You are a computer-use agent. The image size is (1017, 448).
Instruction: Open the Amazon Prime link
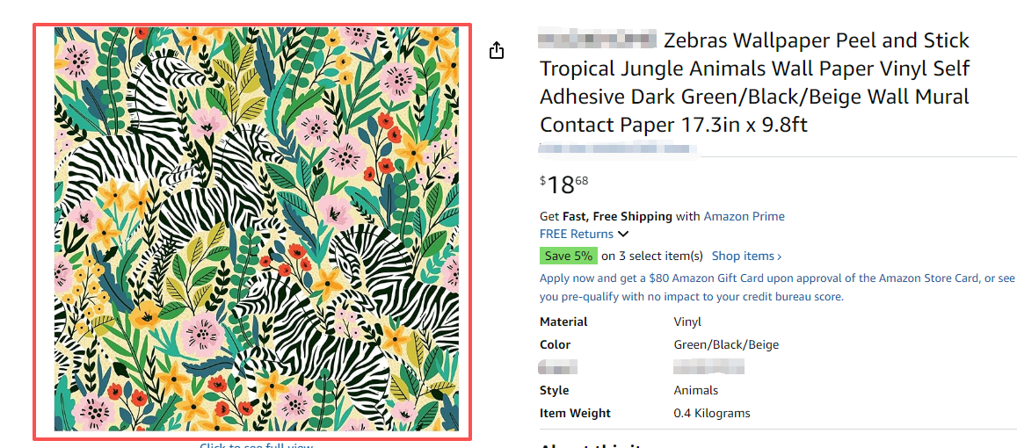click(744, 216)
